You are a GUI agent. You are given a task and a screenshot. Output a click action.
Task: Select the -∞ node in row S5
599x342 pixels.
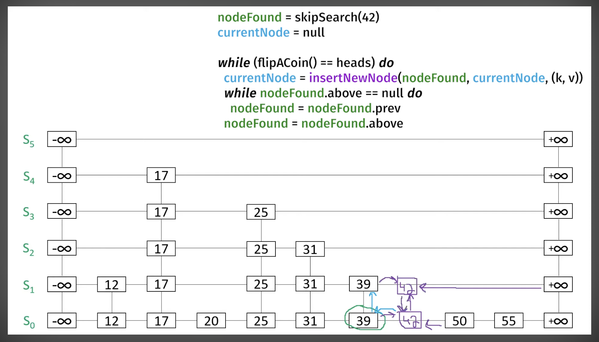pos(62,139)
